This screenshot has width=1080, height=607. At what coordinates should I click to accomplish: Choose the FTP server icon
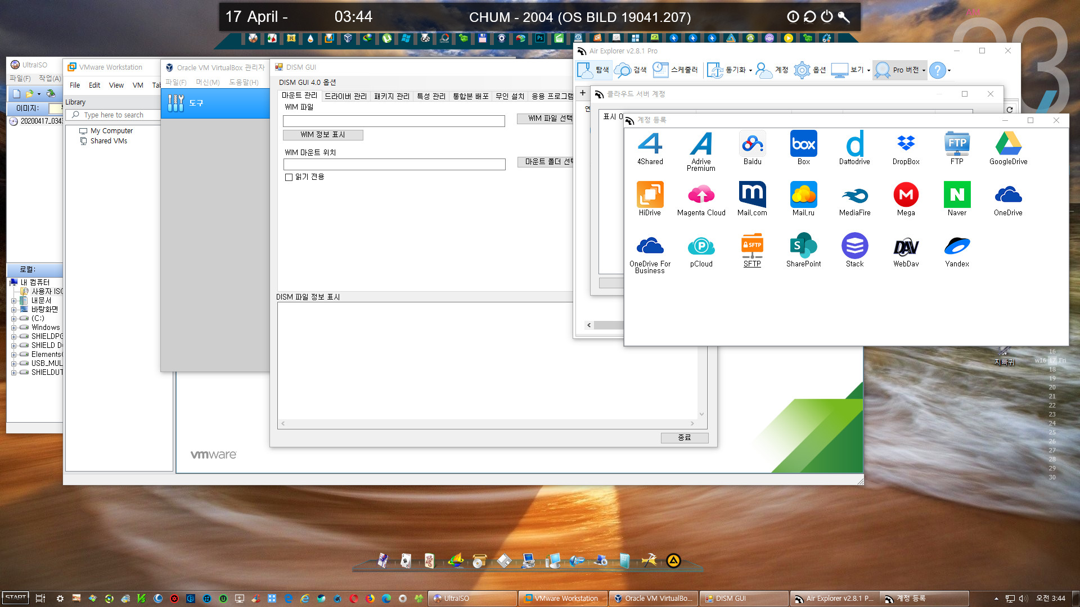957,148
